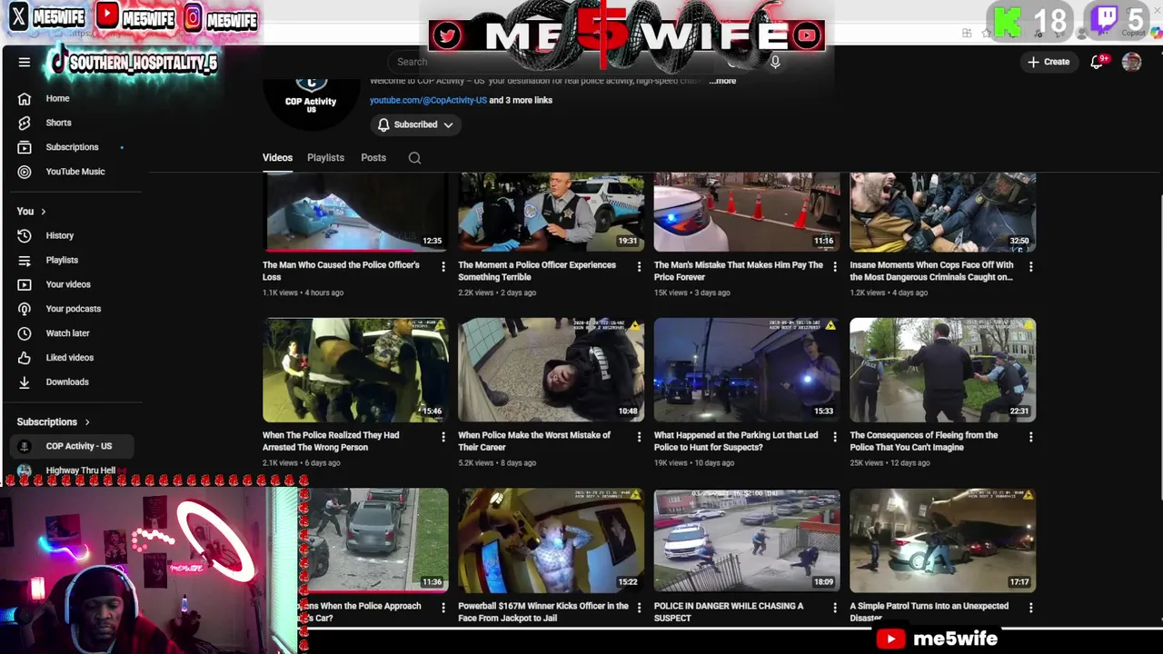The width and height of the screenshot is (1163, 654).
Task: Play Worst Mistake of Their Career thumbnail
Action: [551, 370]
